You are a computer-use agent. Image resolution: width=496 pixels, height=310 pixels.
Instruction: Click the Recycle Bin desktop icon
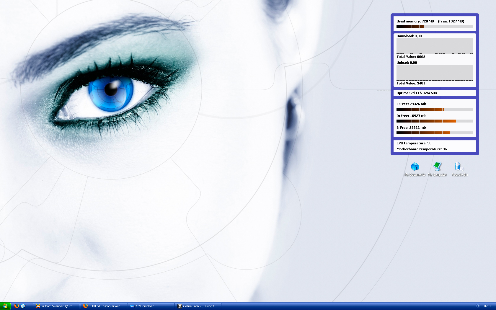tap(460, 169)
